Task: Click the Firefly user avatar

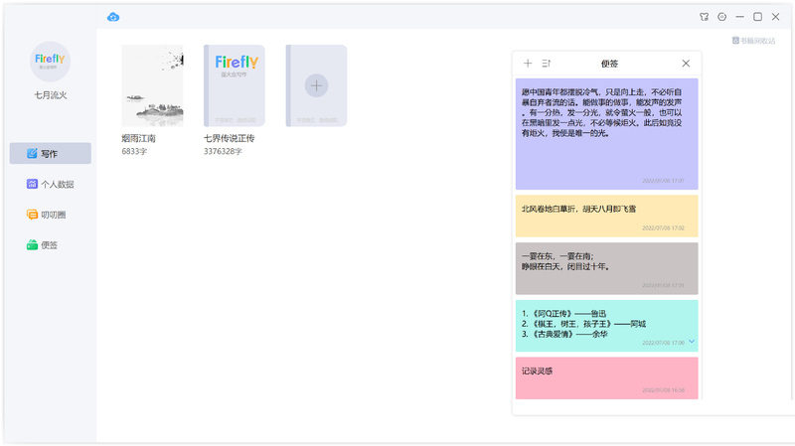Action: pos(50,62)
